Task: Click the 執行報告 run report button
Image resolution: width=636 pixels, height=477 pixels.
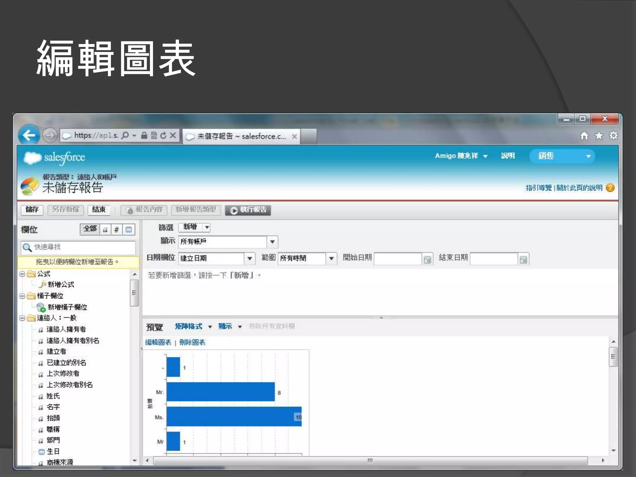Action: pyautogui.click(x=248, y=210)
